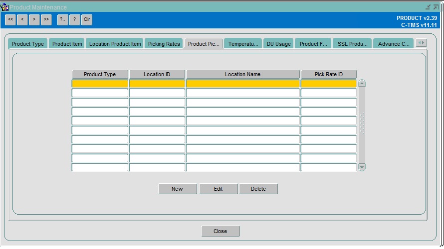The width and height of the screenshot is (444, 249).
Task: Open the Temperatu... tab
Action: pyautogui.click(x=243, y=44)
